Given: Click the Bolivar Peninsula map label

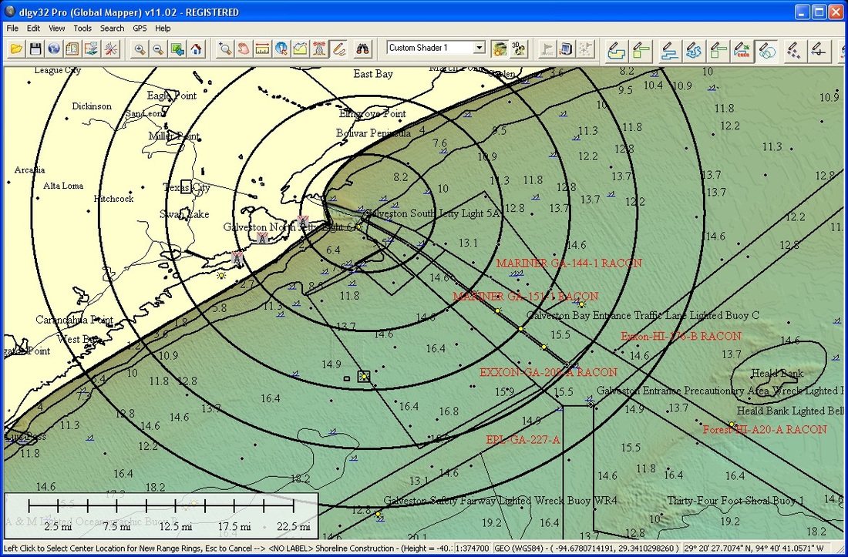Looking at the screenshot, I should 373,133.
